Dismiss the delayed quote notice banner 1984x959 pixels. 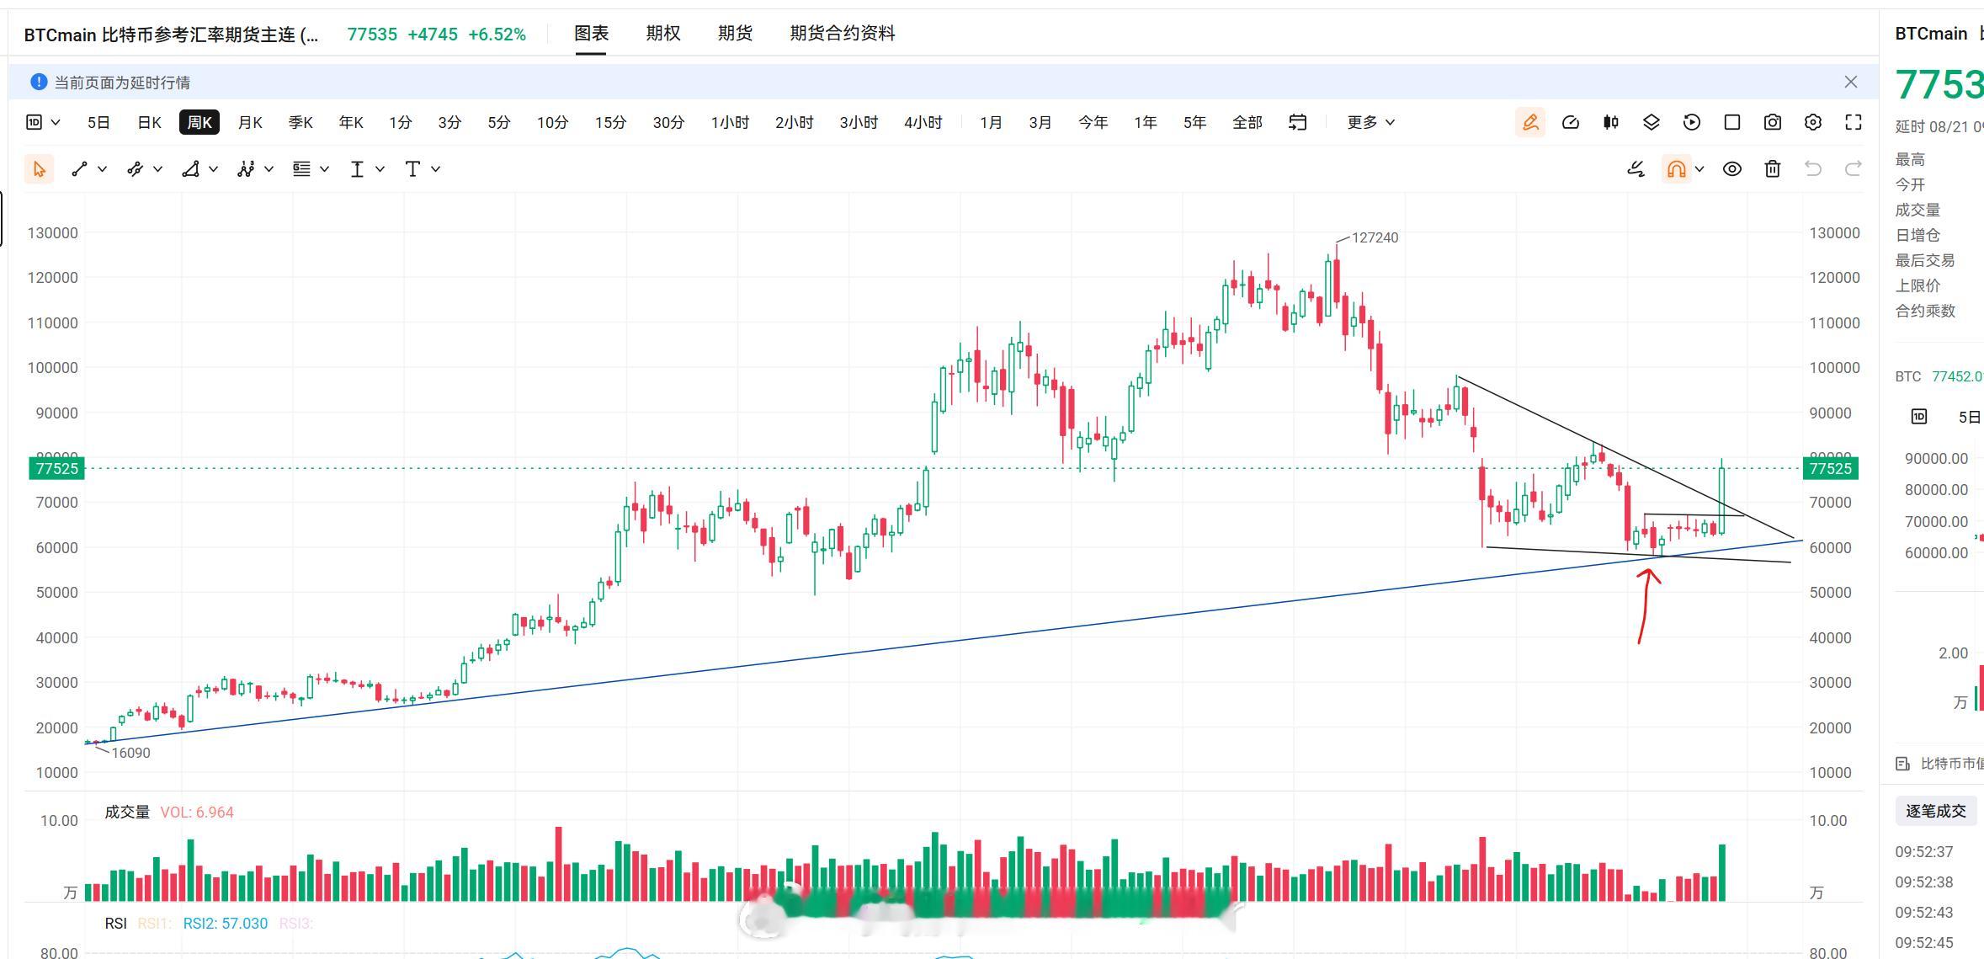[x=1851, y=82]
